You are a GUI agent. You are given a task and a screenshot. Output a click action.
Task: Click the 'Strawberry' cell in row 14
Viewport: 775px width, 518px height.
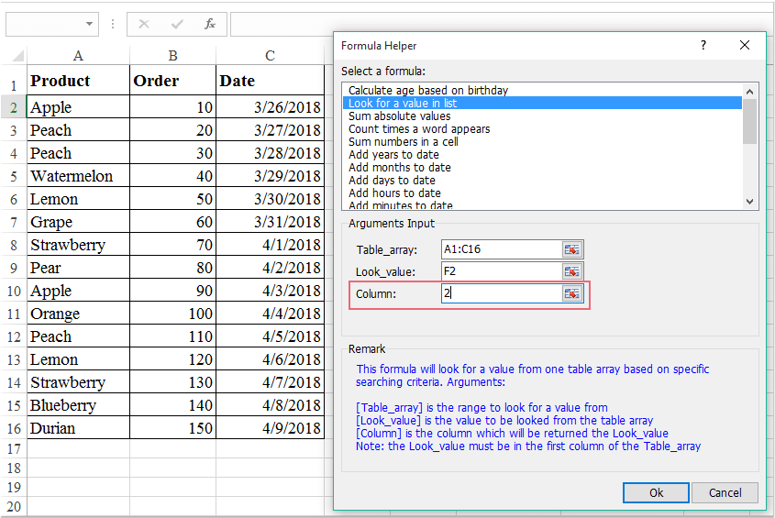click(78, 382)
